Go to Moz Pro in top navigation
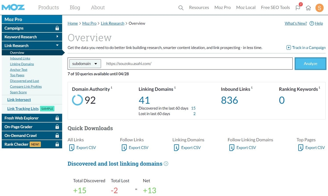The image size is (328, 196). coord(222,8)
